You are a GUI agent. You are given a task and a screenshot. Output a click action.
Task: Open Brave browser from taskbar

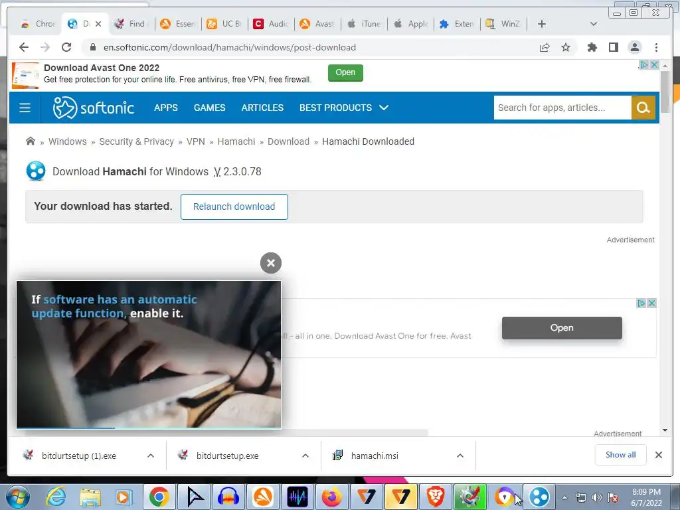(435, 497)
